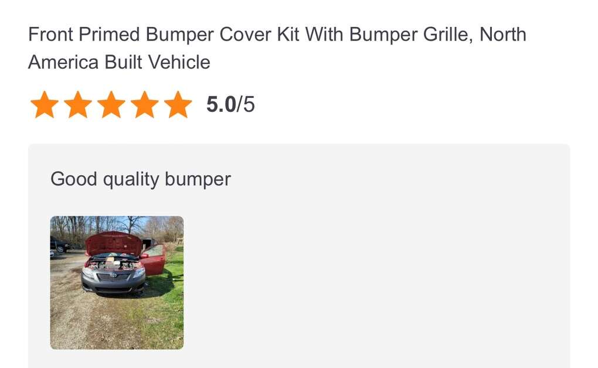This screenshot has width=598, height=368.
Task: Click the word 'Front' in product title
Action: click(50, 35)
